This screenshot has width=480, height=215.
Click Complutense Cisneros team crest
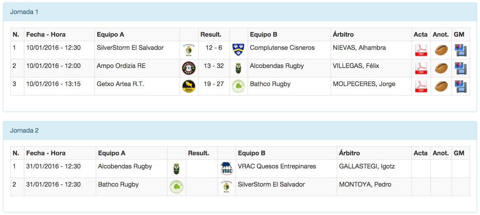239,50
